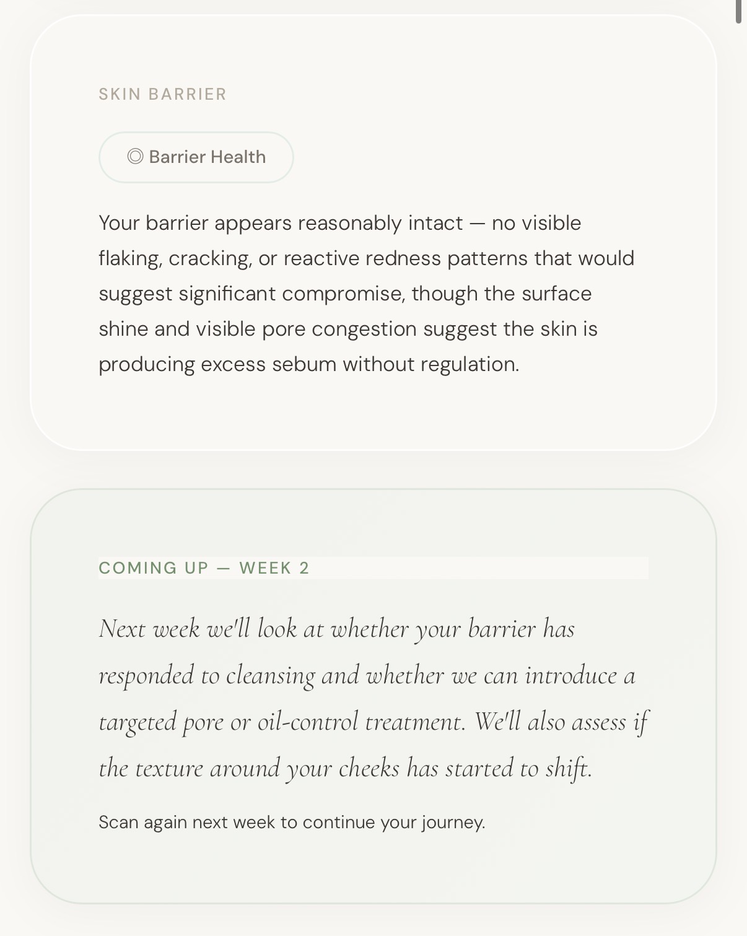Screen dimensions: 747x936
Task: Click the SKIN BARRIER section heading
Action: 163,94
